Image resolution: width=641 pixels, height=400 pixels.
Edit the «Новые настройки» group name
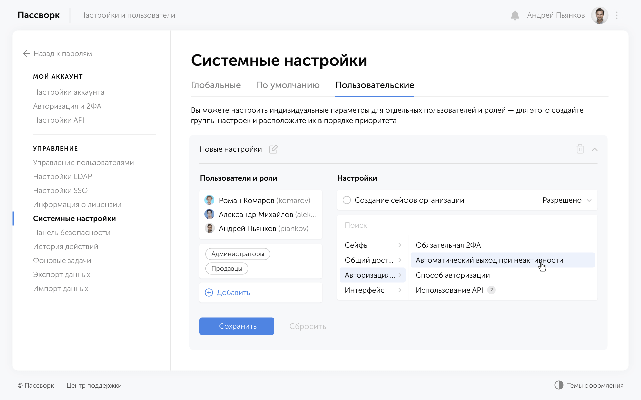[273, 149]
